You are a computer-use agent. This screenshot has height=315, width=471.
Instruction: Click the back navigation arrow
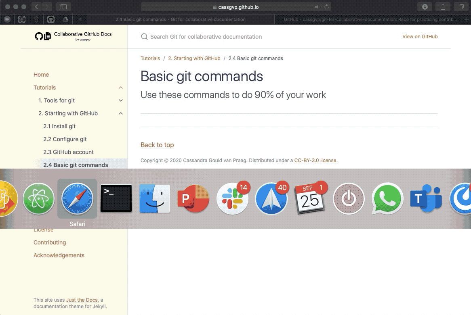pyautogui.click(x=36, y=6)
